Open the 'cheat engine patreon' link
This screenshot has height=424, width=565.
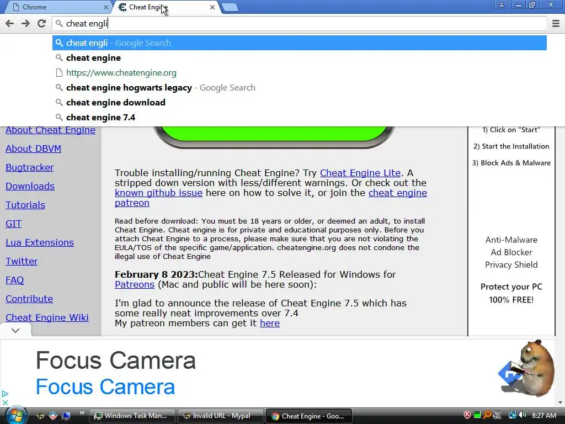(x=397, y=193)
